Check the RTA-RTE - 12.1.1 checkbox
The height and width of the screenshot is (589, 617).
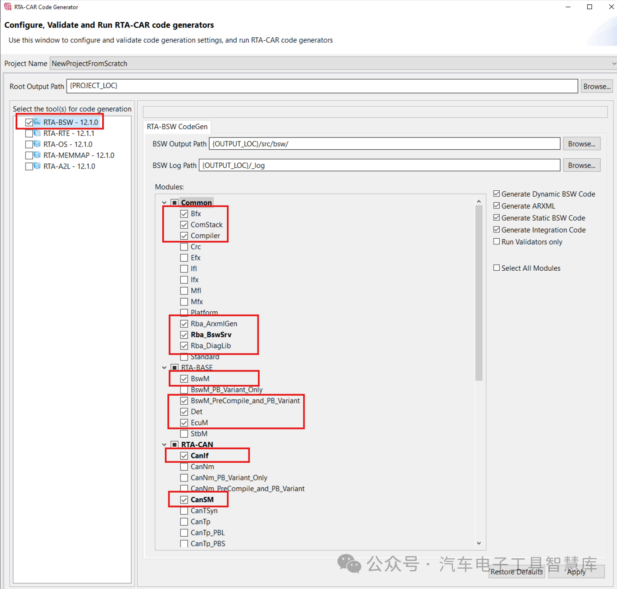(29, 133)
